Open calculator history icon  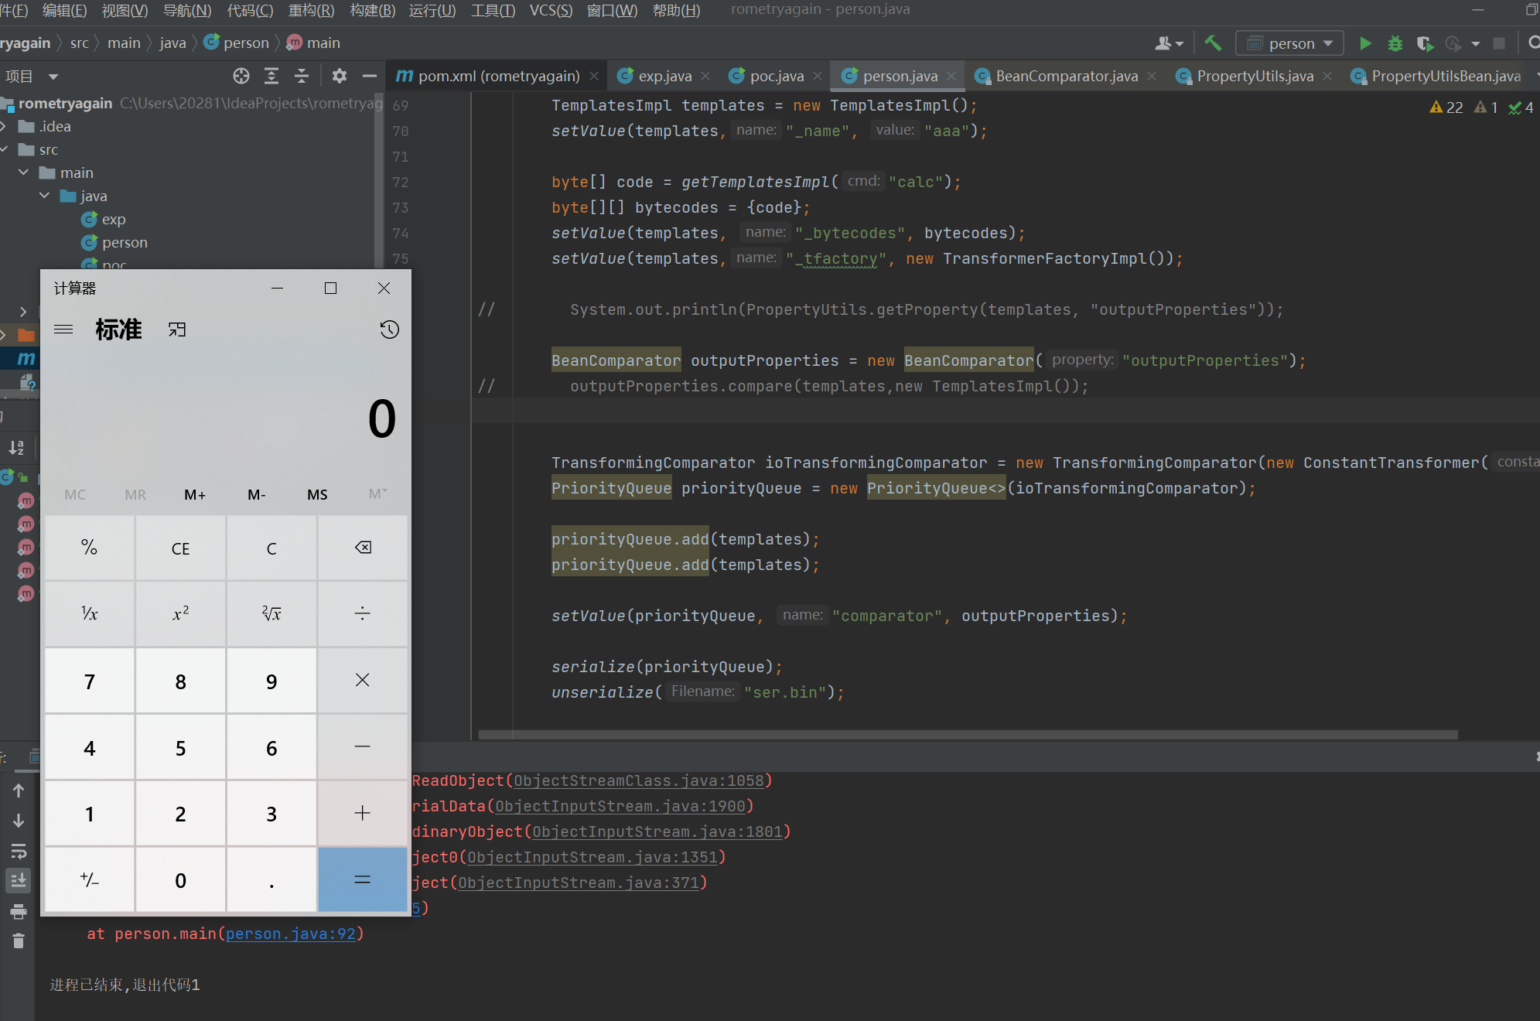(389, 330)
